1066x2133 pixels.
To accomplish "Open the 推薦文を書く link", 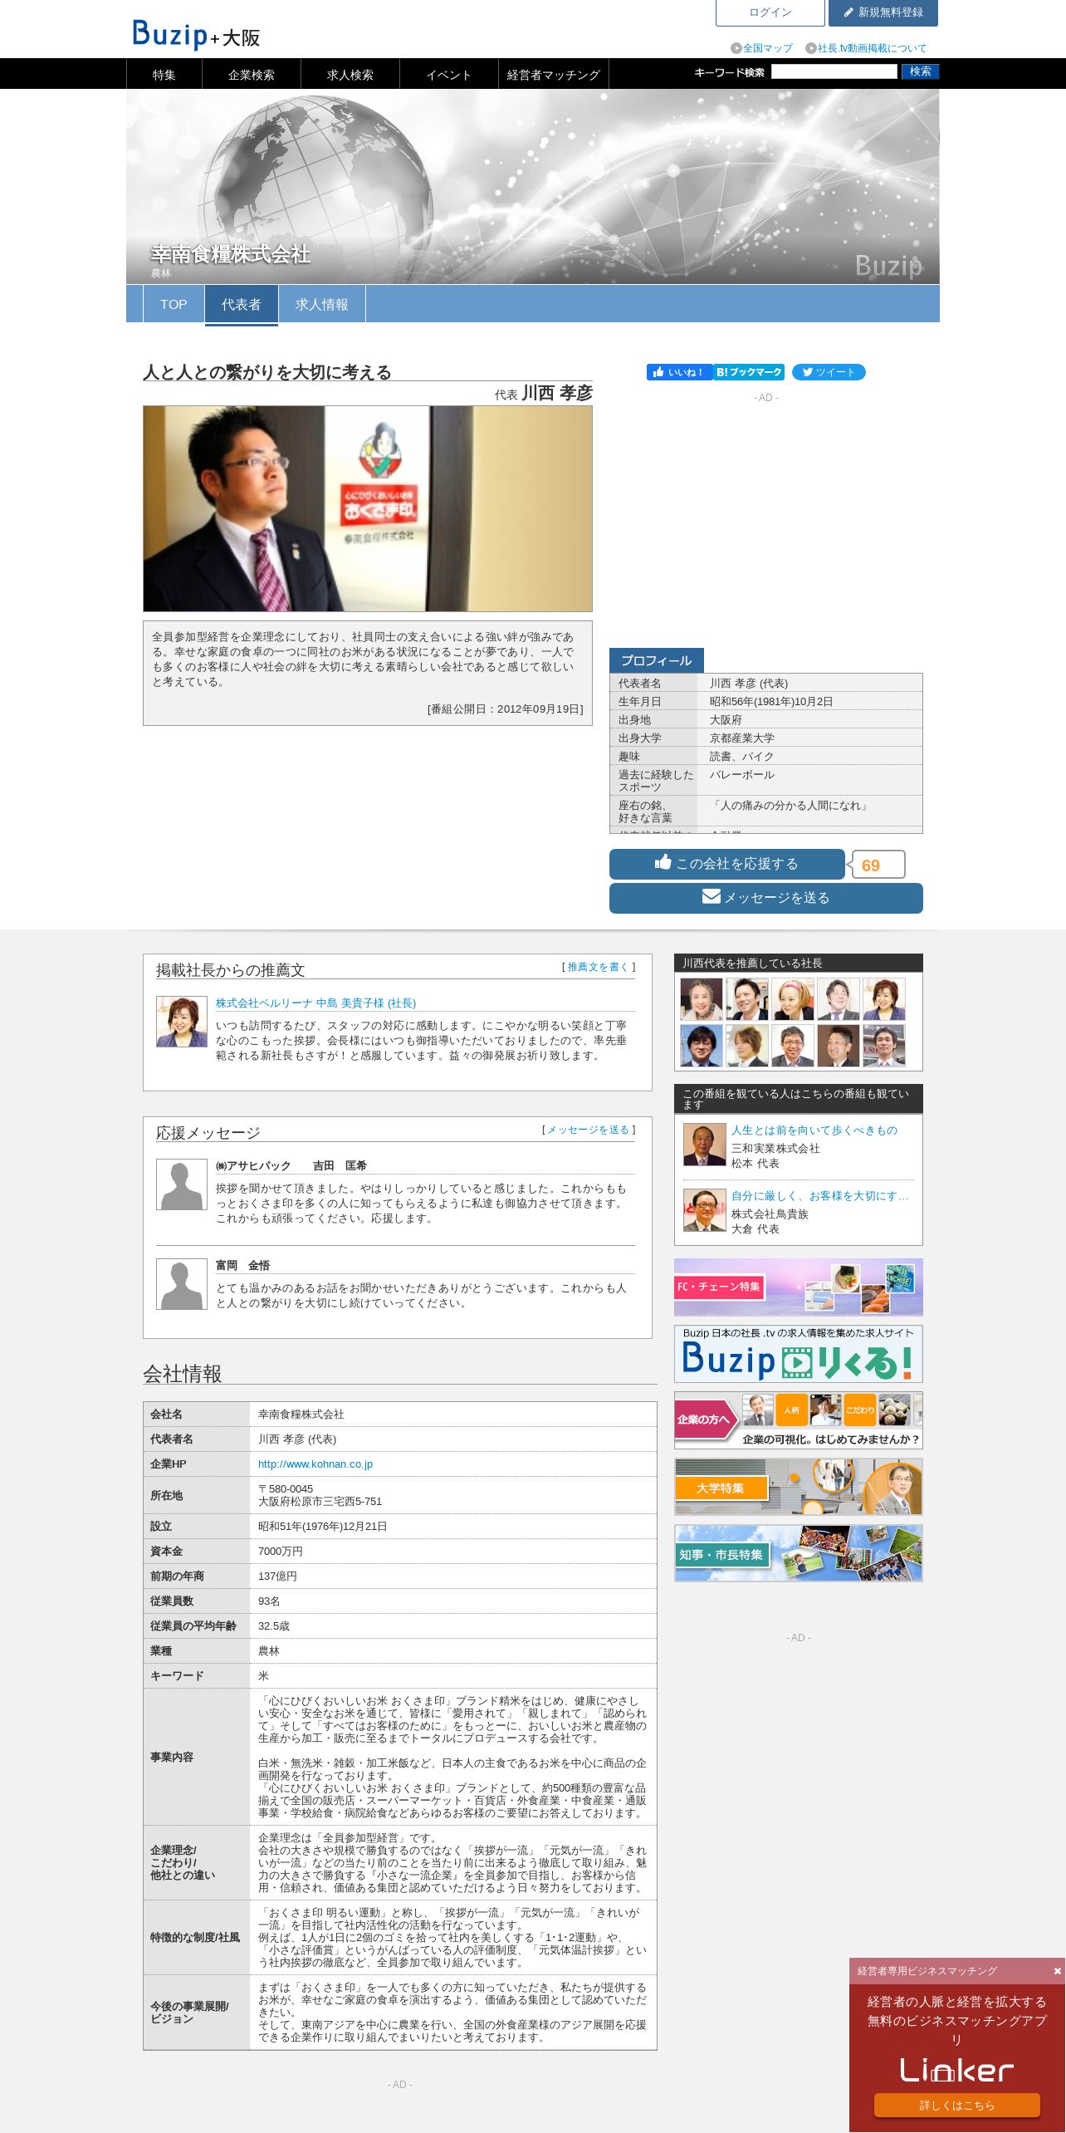I will pos(598,967).
